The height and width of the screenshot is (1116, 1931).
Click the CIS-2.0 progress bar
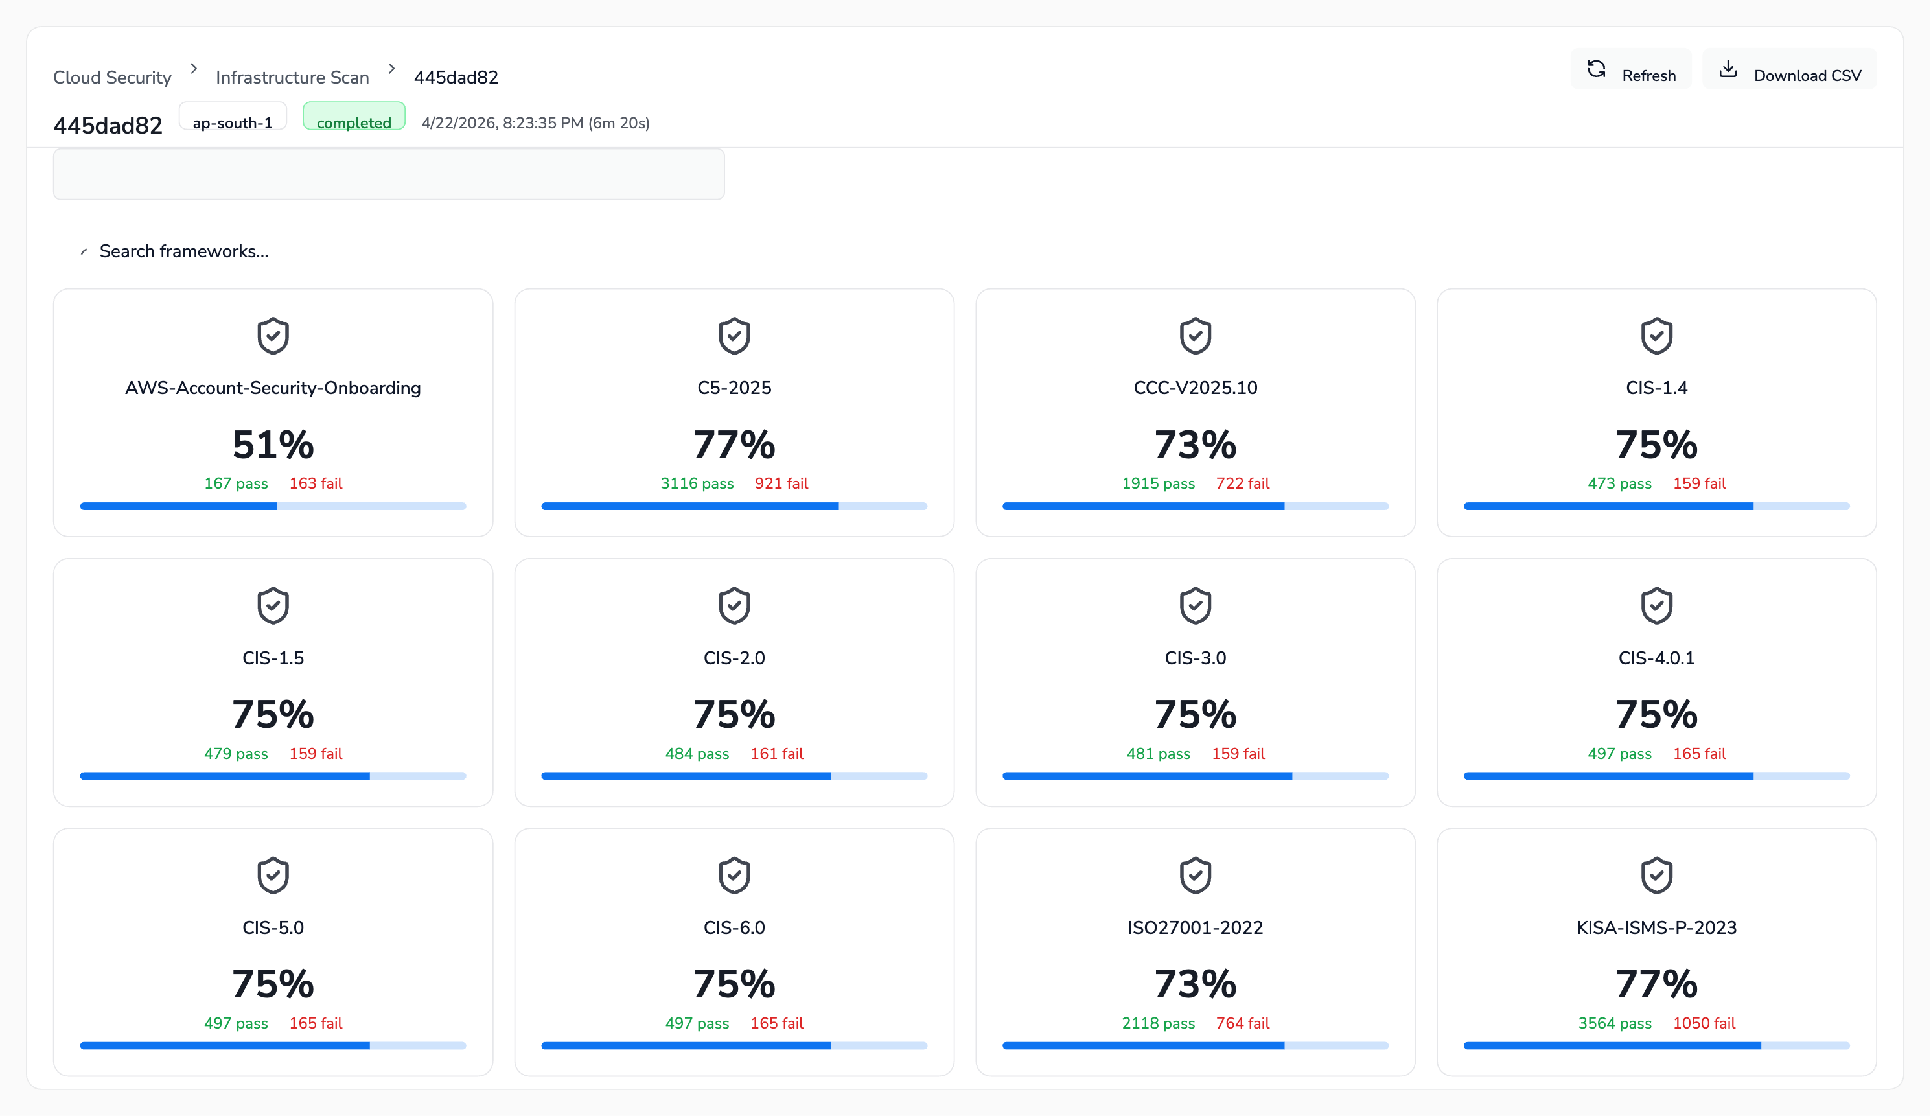pyautogui.click(x=734, y=776)
